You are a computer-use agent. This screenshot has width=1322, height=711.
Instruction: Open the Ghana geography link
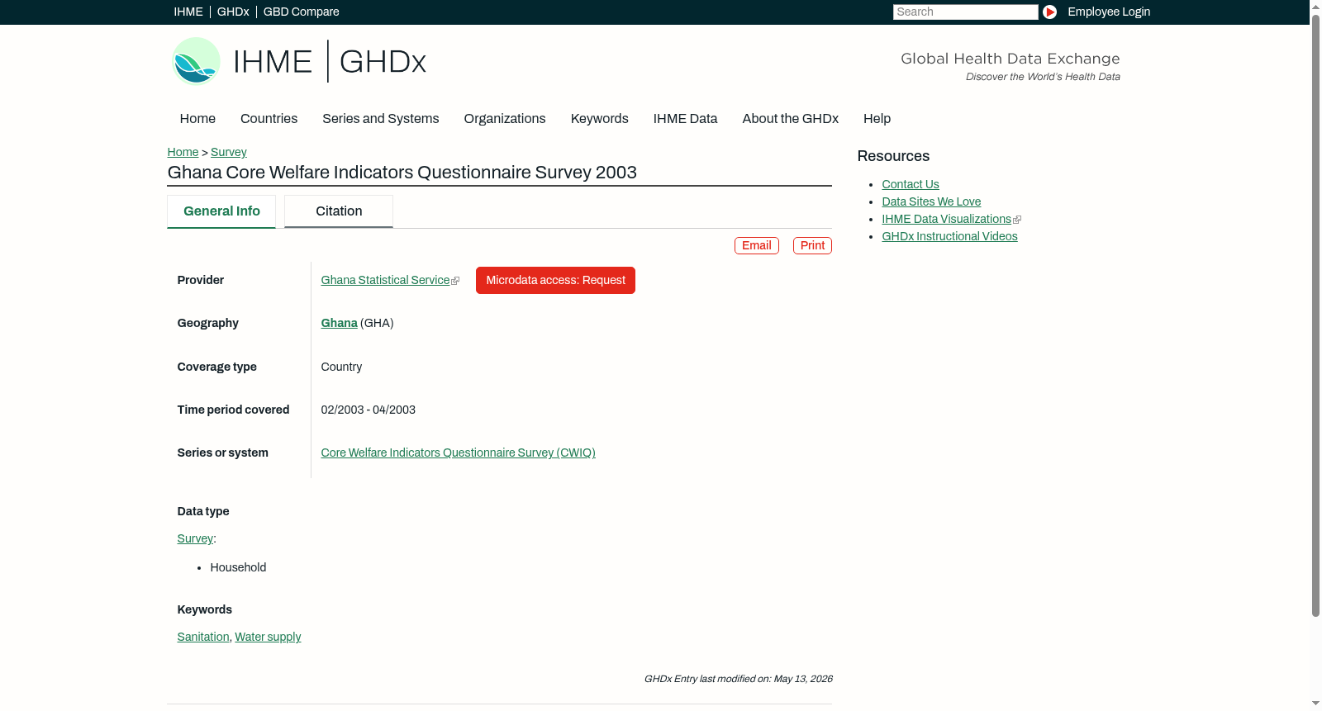coord(340,323)
